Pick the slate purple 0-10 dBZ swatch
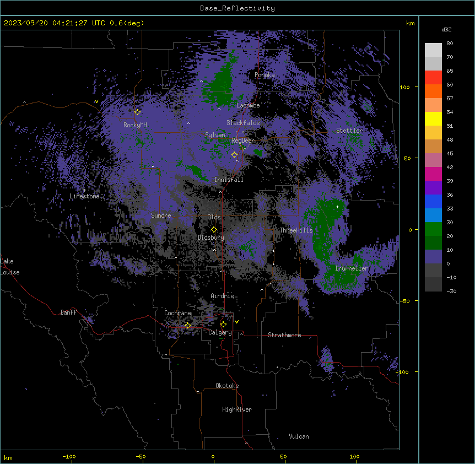Screen dimensions: 475x464 (433, 257)
